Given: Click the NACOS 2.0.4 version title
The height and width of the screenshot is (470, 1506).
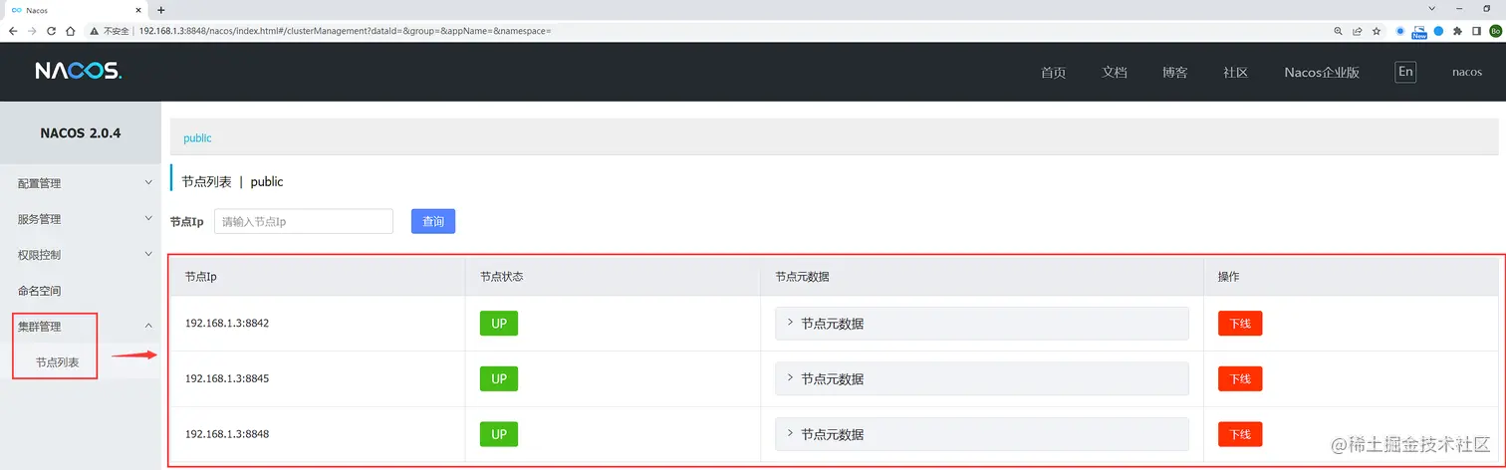Looking at the screenshot, I should point(80,132).
